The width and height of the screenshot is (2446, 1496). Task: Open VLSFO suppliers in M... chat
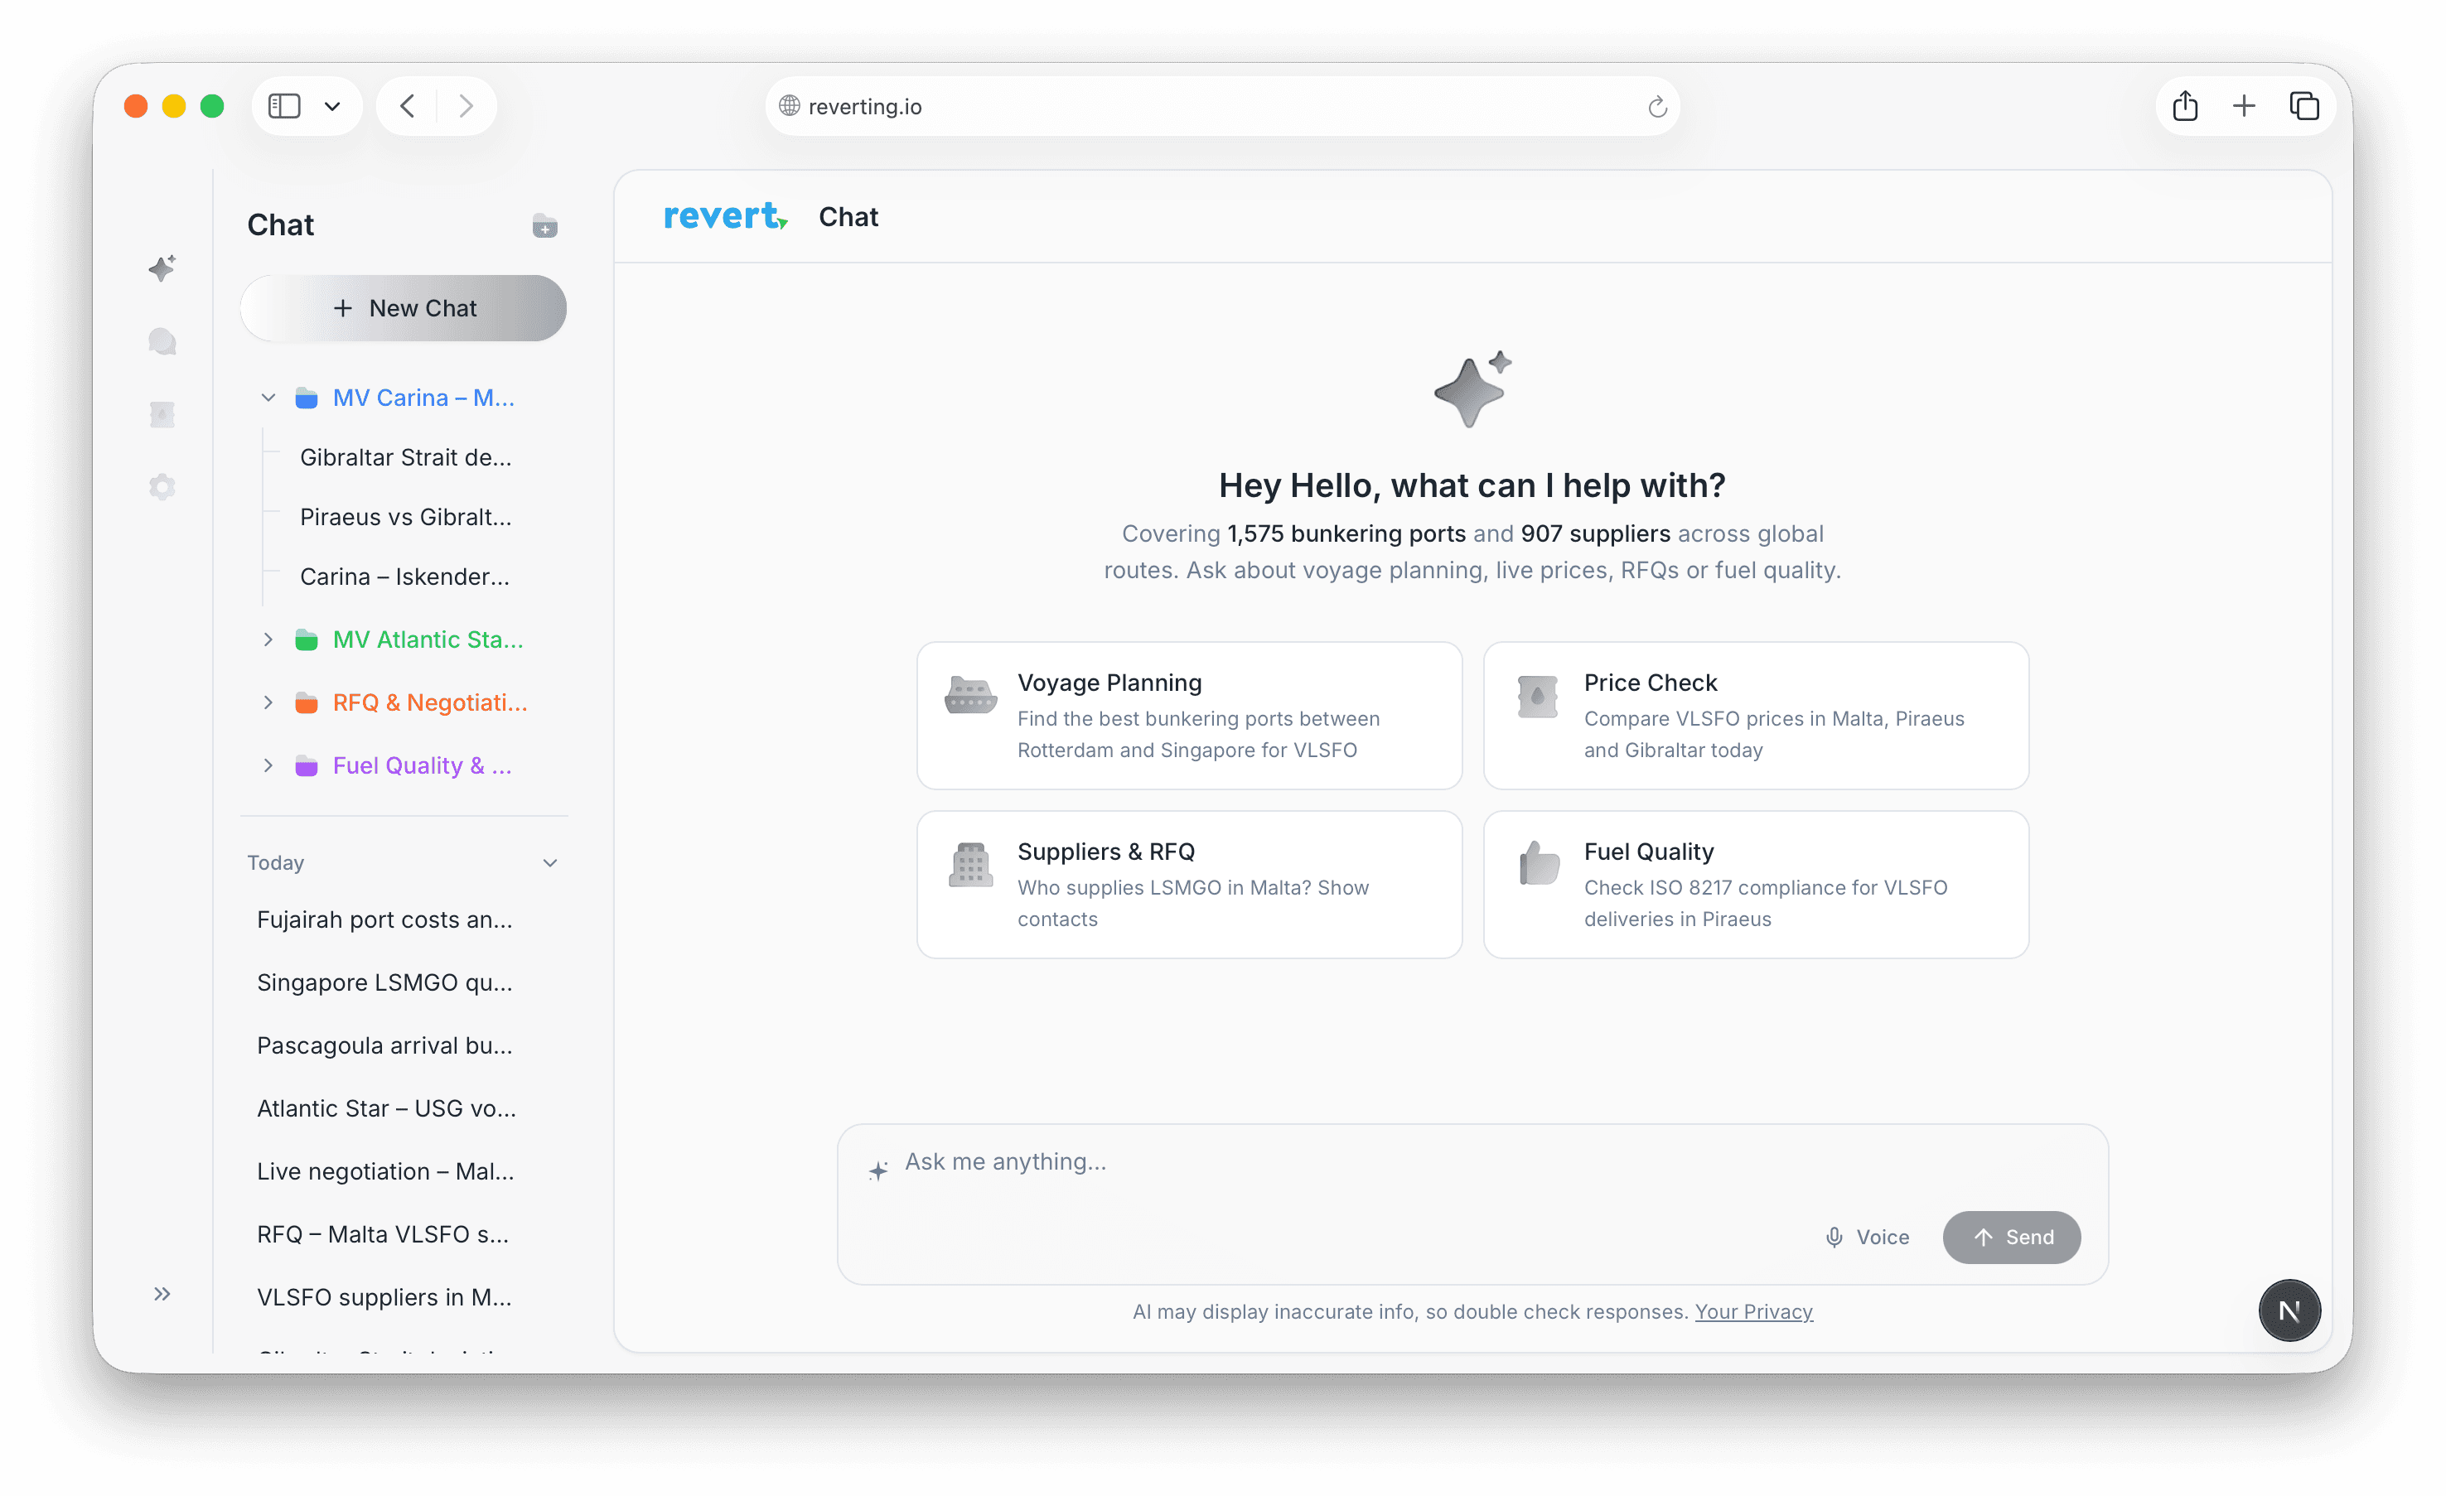384,1297
